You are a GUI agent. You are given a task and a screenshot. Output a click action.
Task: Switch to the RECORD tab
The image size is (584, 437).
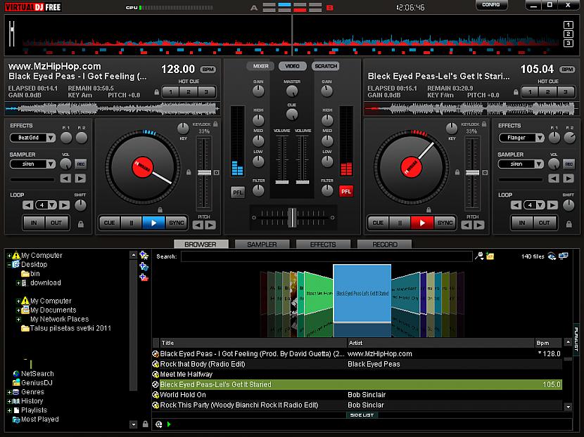[384, 244]
